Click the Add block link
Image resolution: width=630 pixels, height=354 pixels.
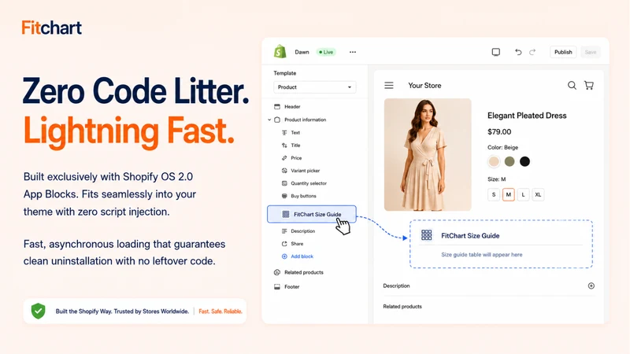(302, 256)
